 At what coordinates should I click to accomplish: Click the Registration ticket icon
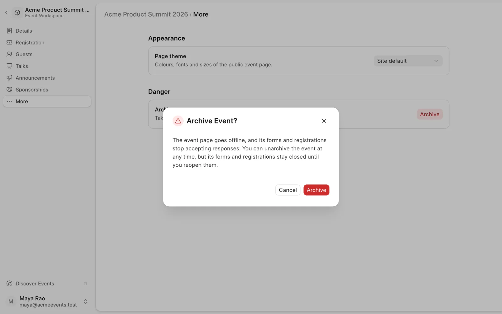[9, 42]
